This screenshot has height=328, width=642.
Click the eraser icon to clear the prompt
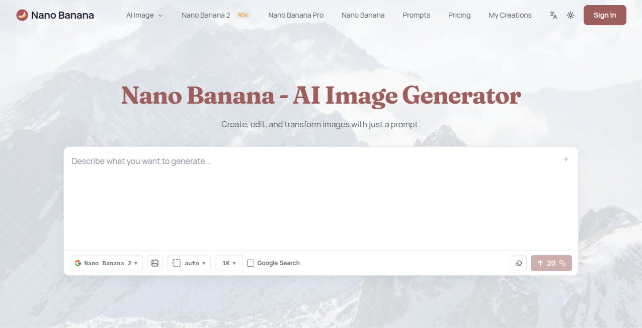pos(519,263)
